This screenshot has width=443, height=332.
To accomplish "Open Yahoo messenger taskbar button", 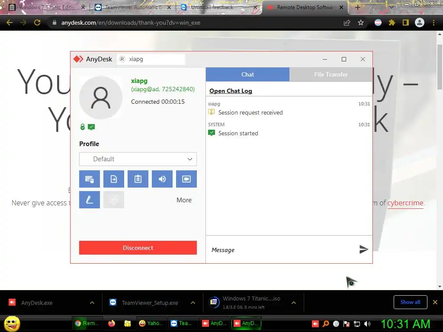I will pos(151,323).
